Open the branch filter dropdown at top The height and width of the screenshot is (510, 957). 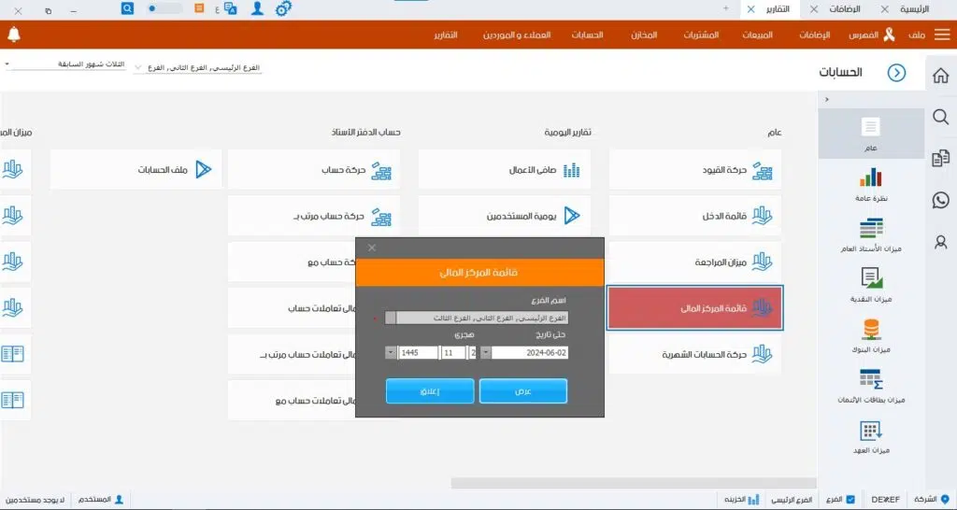coord(137,67)
